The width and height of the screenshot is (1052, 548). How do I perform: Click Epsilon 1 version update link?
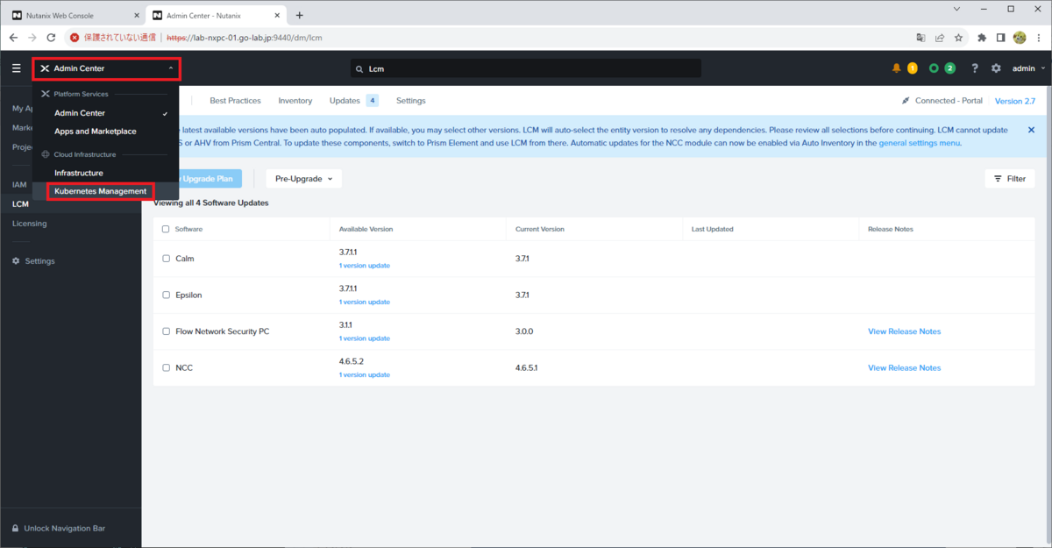[365, 302]
